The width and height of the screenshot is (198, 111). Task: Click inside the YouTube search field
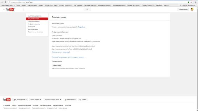point(54,9)
